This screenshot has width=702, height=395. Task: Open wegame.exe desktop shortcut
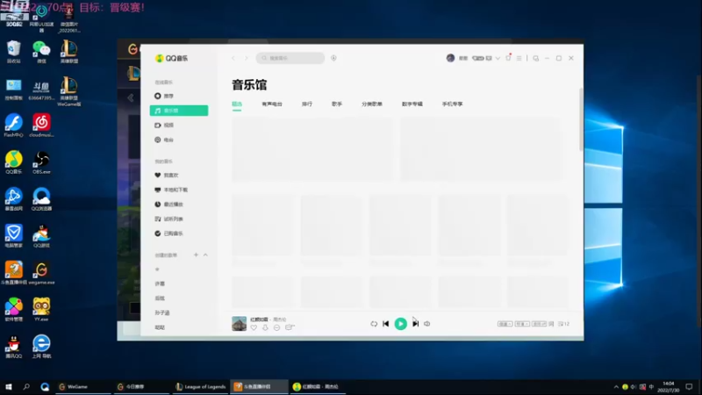pos(41,273)
